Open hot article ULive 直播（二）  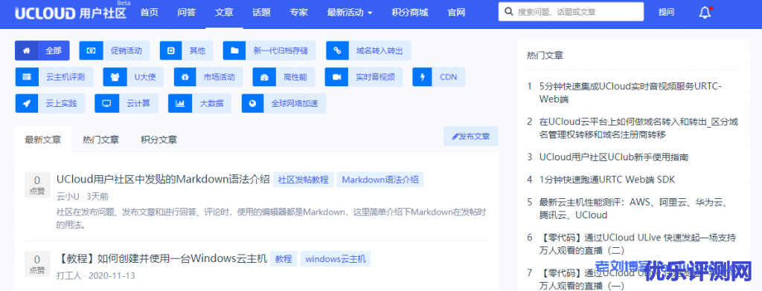(x=638, y=243)
